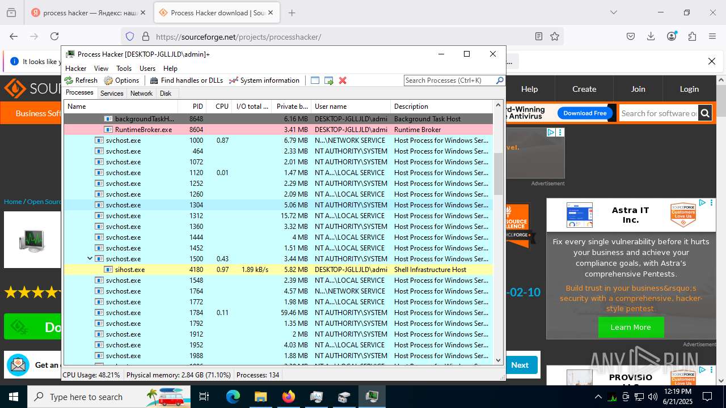Click the icon of svchost.exe PID 1312
Screen dimensions: 726x408
coord(99,216)
